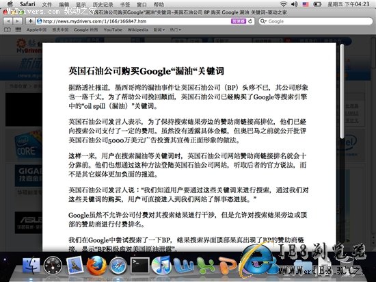Toggle the purple Reader button in address bar
The image size is (376, 282).
pyautogui.click(x=239, y=21)
